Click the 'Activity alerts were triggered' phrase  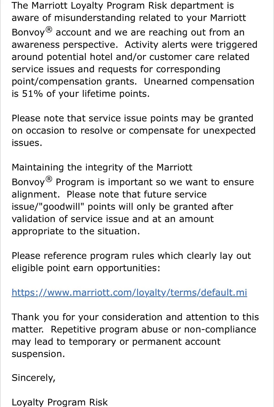[x=191, y=45]
